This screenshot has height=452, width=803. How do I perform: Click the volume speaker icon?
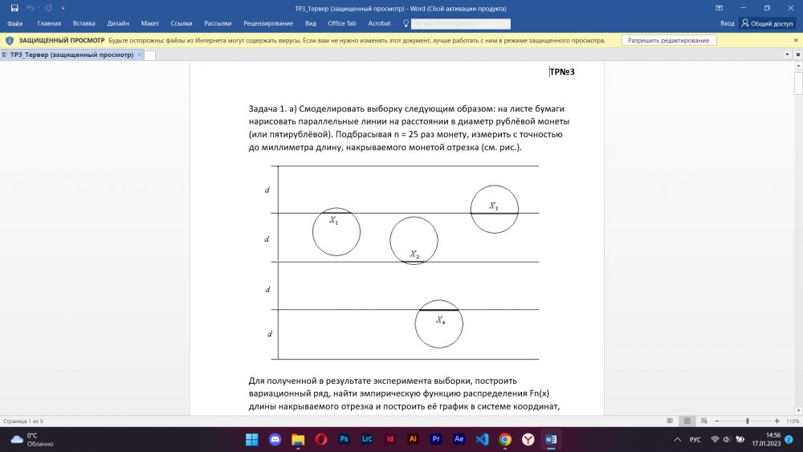(x=727, y=439)
